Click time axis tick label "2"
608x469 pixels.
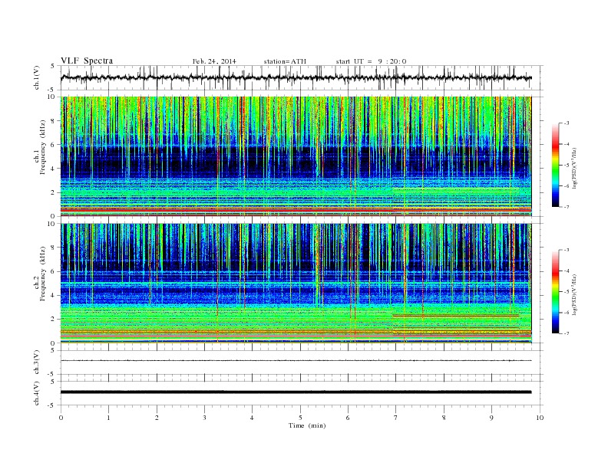click(x=157, y=418)
